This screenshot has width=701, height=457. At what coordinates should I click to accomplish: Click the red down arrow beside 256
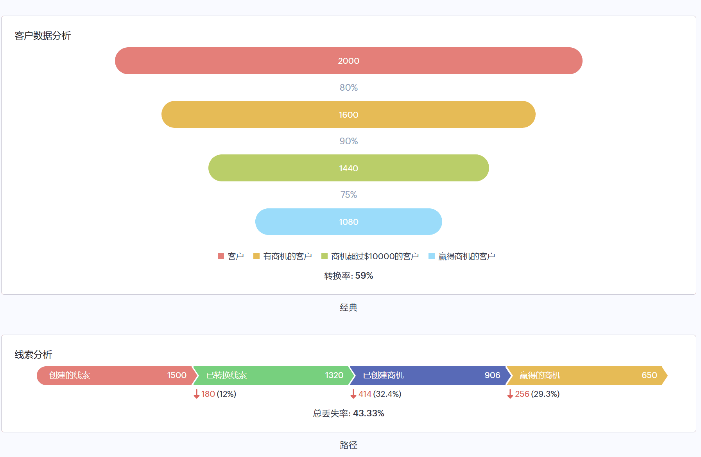click(510, 394)
